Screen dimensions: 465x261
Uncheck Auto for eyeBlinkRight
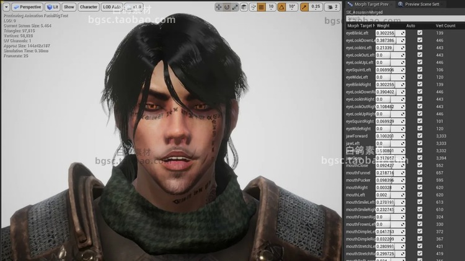(420, 84)
